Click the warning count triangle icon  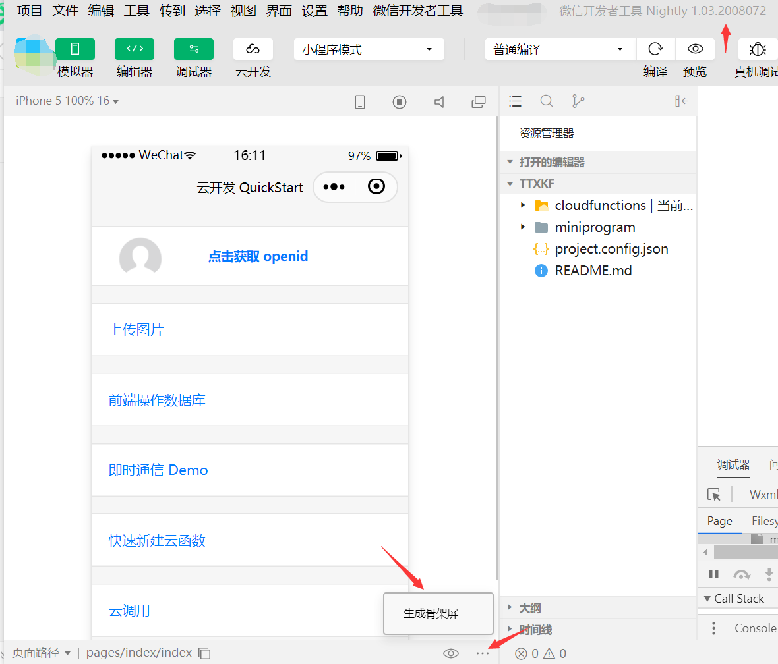pos(549,653)
